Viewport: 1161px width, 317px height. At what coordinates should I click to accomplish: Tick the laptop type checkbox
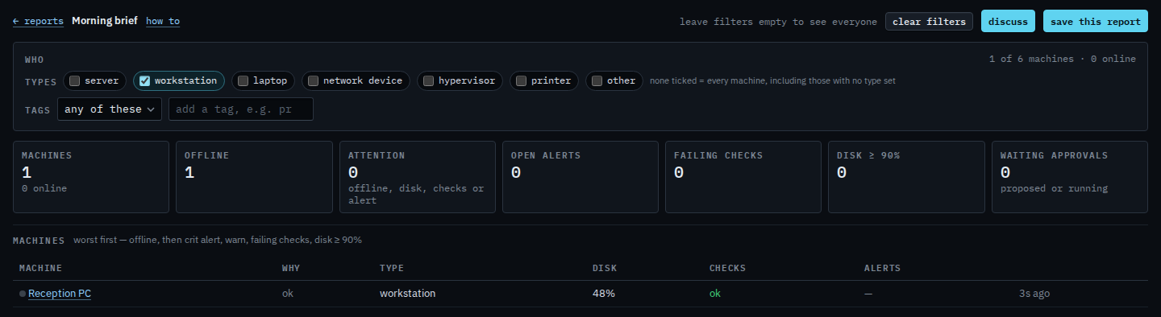pyautogui.click(x=243, y=80)
